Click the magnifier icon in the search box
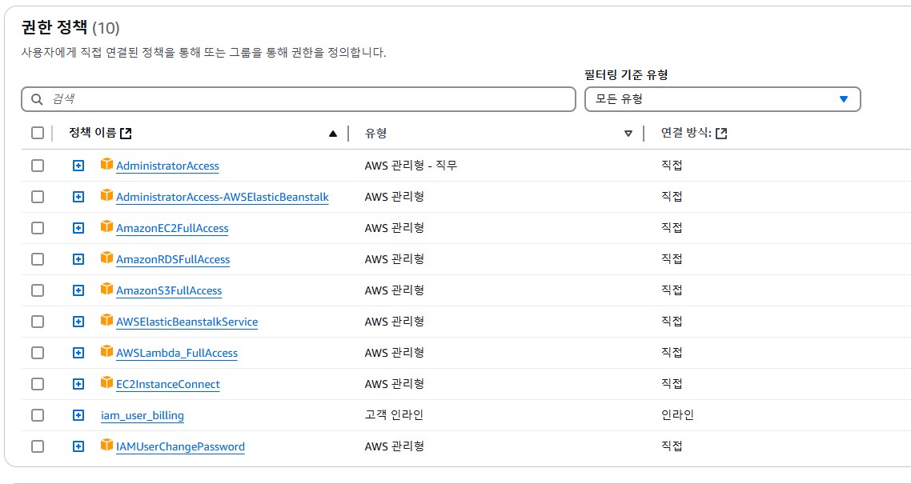This screenshot has height=484, width=911. [37, 99]
